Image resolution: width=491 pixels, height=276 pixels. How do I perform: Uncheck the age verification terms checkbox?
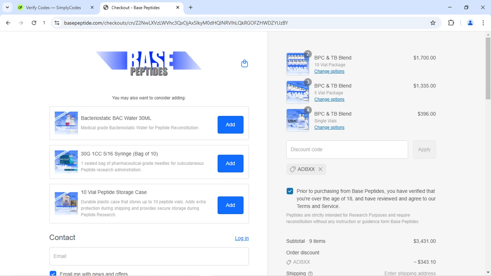click(x=290, y=191)
